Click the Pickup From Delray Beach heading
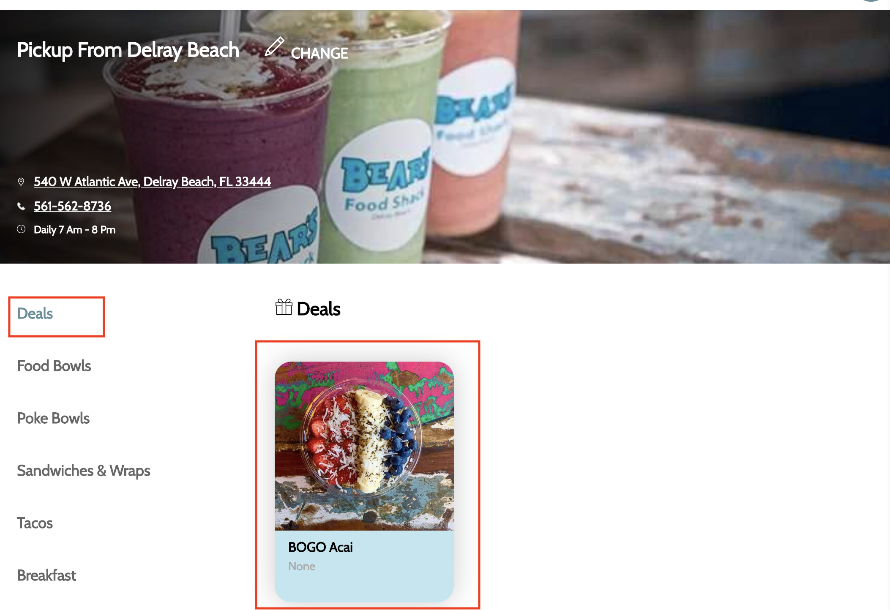Screen dimensions: 890x610 pyautogui.click(x=128, y=50)
